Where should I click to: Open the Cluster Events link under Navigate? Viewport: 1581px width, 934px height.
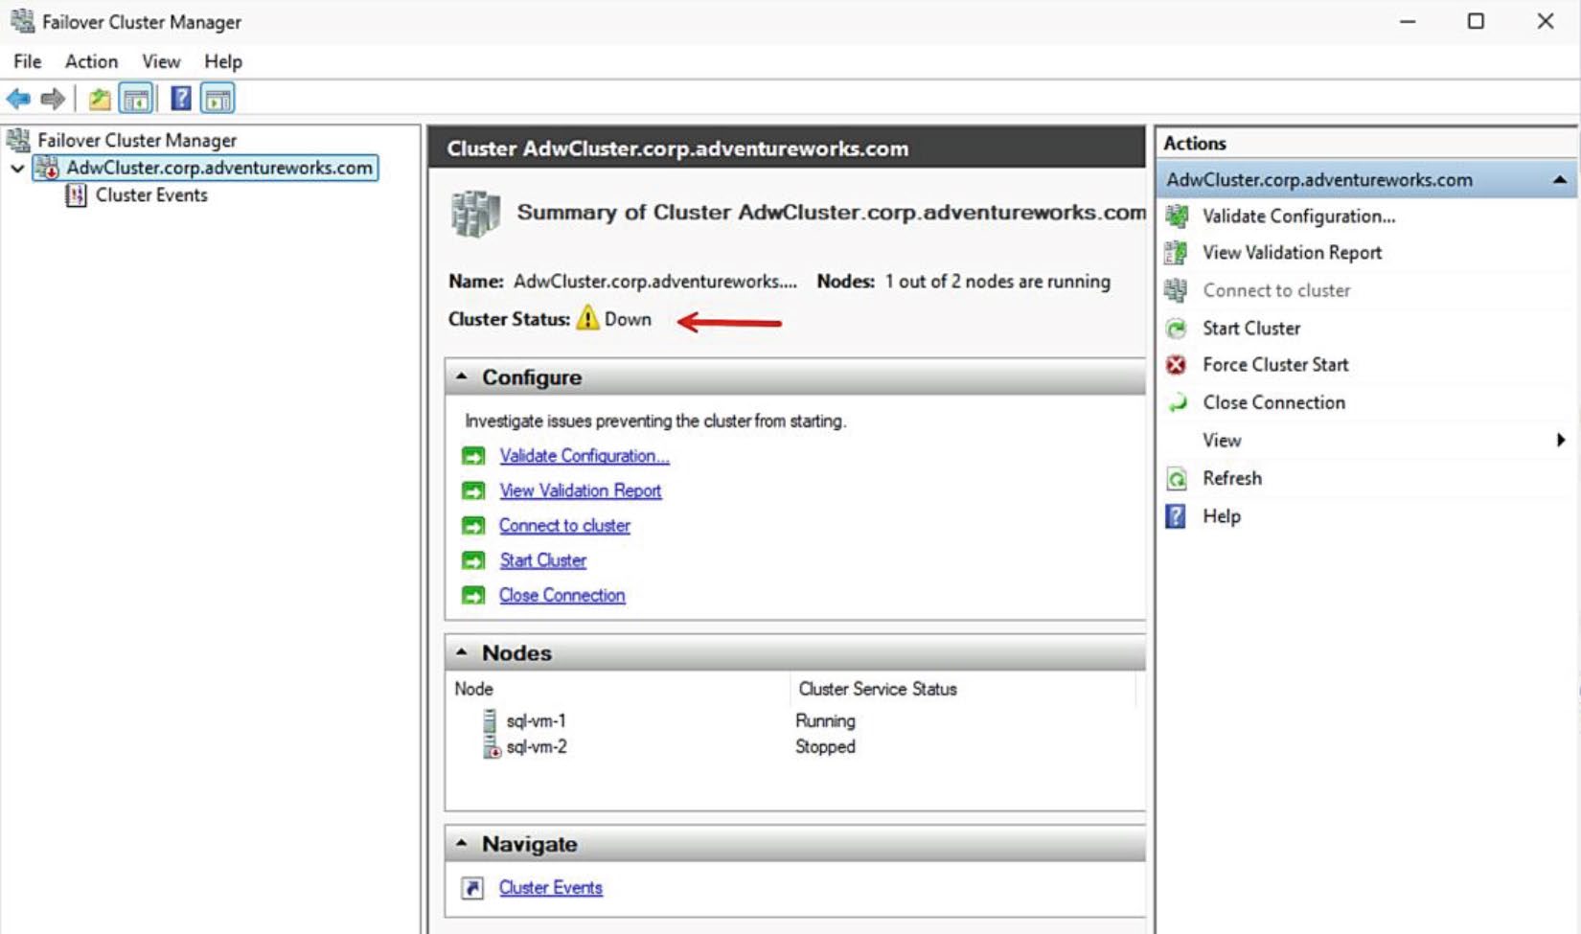551,887
